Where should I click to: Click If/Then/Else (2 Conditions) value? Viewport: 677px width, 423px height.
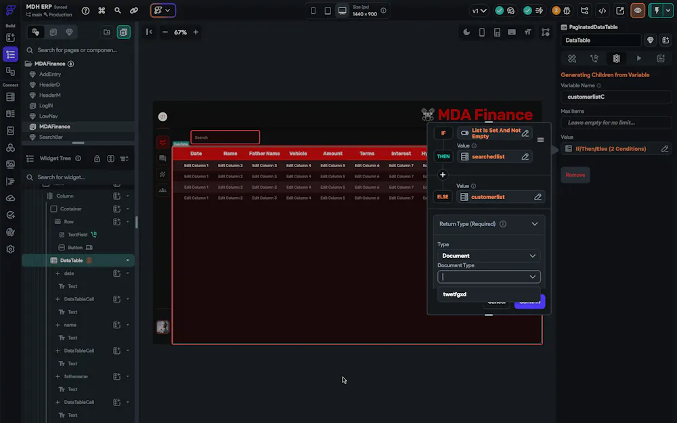[611, 149]
